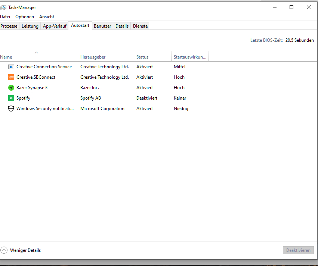The width and height of the screenshot is (318, 266).
Task: Click Creative Technology Ltd. in the Connection Service row
Action: point(105,67)
